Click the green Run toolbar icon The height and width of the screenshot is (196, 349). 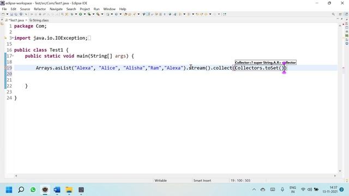80,14
